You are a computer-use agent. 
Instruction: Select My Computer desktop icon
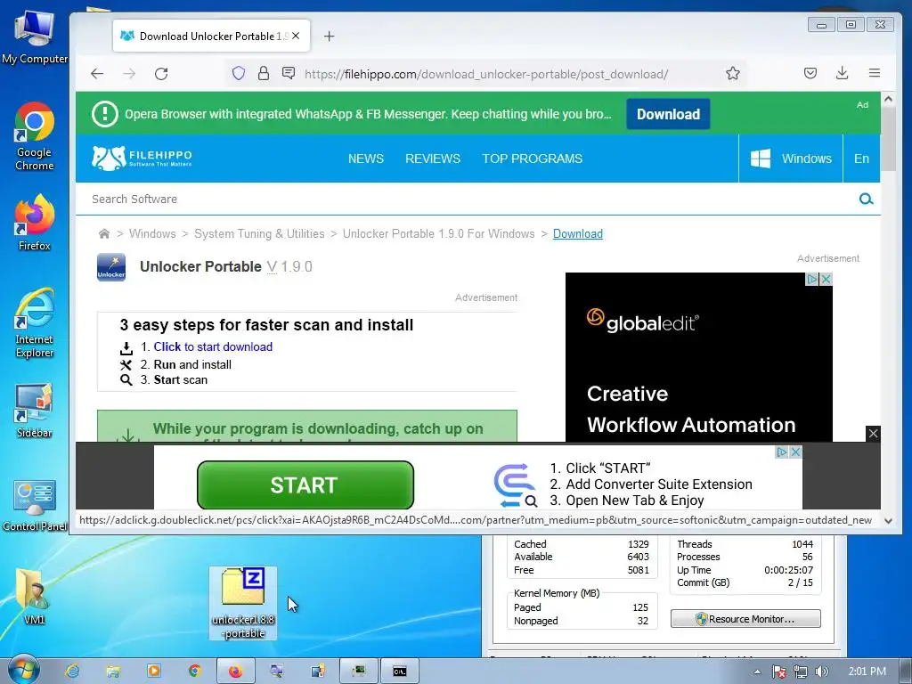pos(35,37)
